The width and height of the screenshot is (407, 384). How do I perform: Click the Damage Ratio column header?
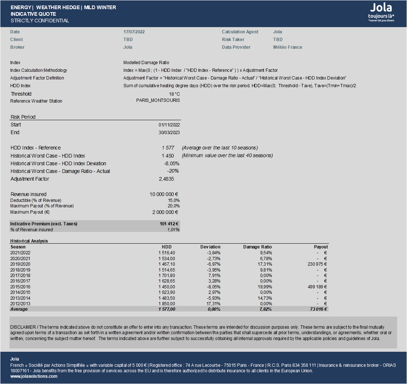[258, 247]
